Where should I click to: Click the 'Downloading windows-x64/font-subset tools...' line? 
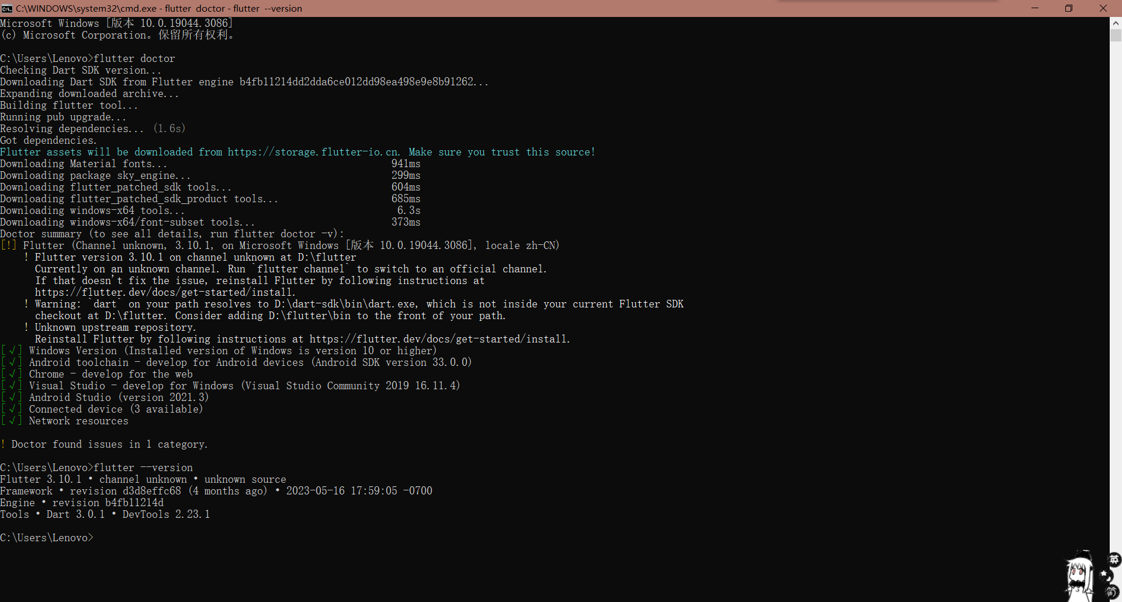coord(127,222)
